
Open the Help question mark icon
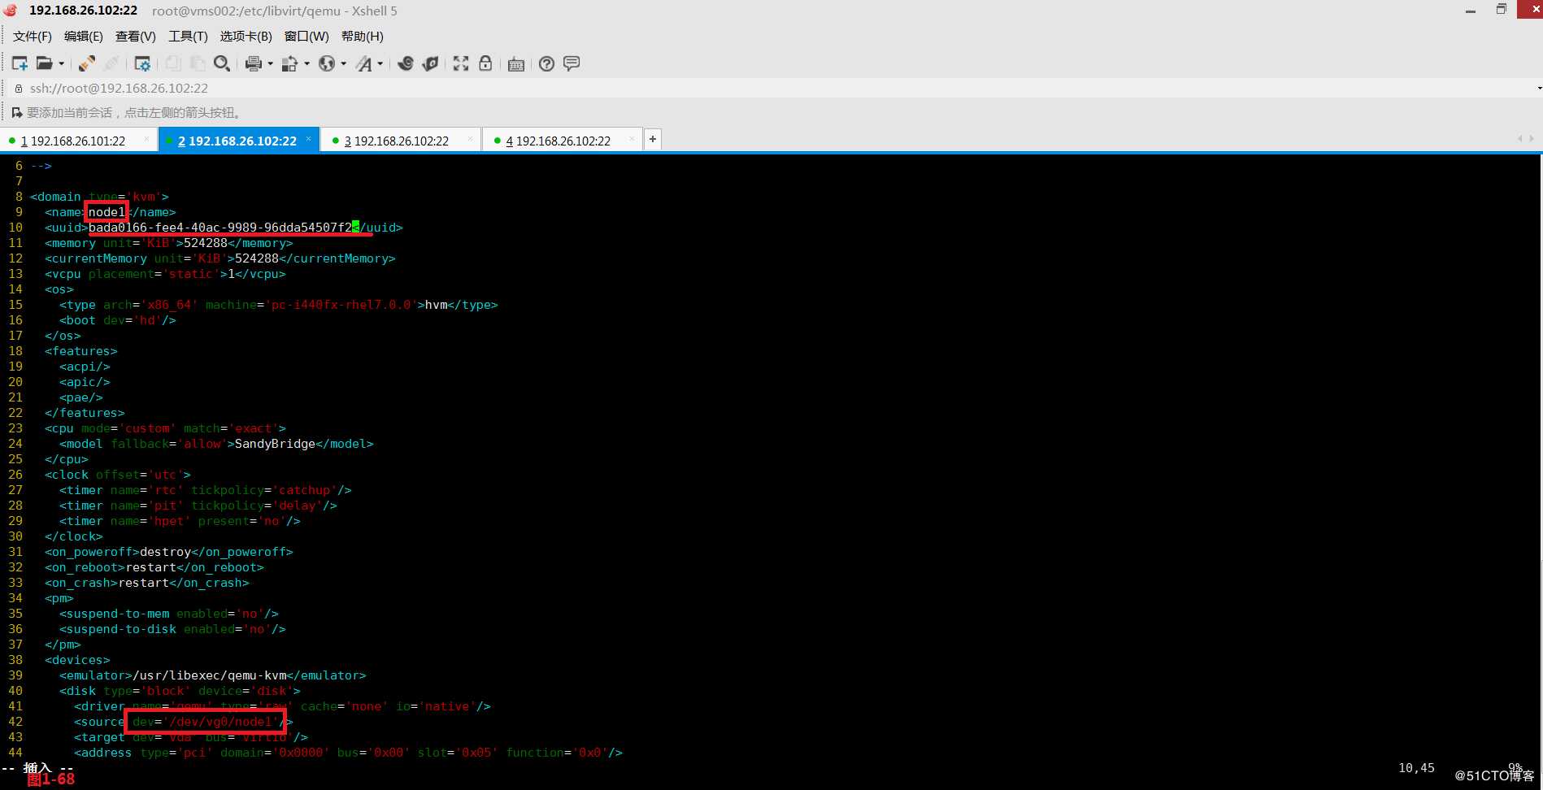pyautogui.click(x=547, y=63)
